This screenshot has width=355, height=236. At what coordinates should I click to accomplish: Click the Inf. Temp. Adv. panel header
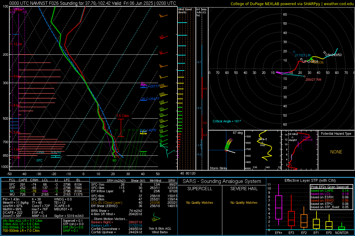pos(202,12)
